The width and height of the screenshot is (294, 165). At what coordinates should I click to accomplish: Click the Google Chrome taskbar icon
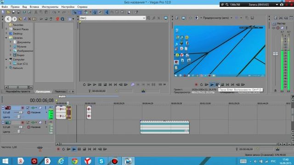tap(74, 161)
